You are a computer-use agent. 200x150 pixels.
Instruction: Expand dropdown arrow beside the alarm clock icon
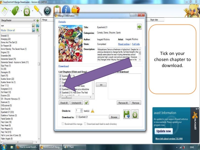(32, 11)
